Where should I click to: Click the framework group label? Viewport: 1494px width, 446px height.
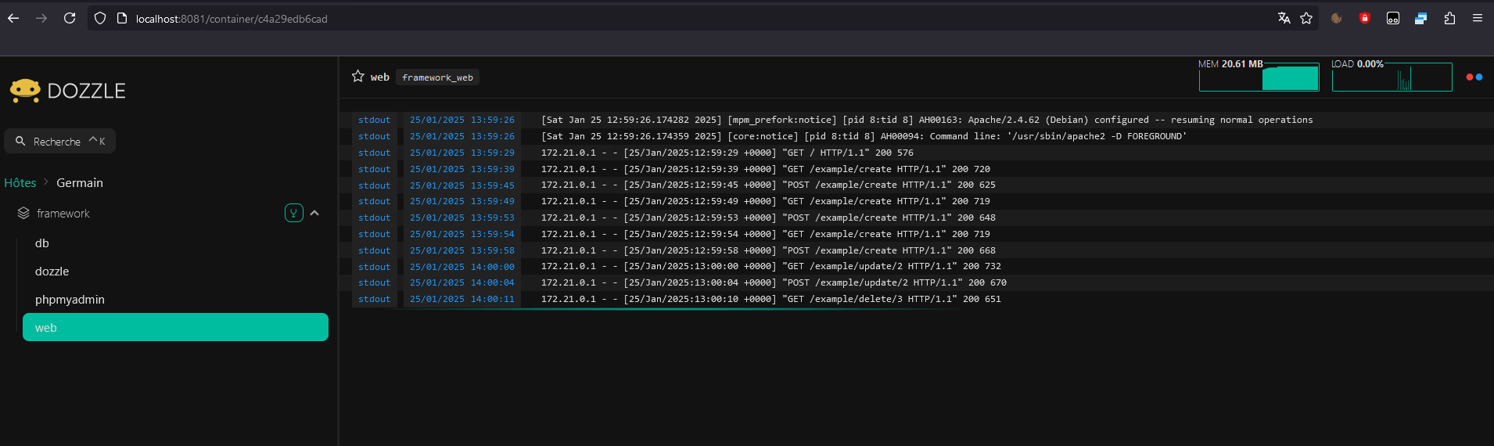(63, 213)
